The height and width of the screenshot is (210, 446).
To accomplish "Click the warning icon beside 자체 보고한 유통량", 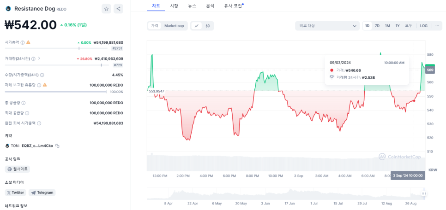I will (x=45, y=85).
